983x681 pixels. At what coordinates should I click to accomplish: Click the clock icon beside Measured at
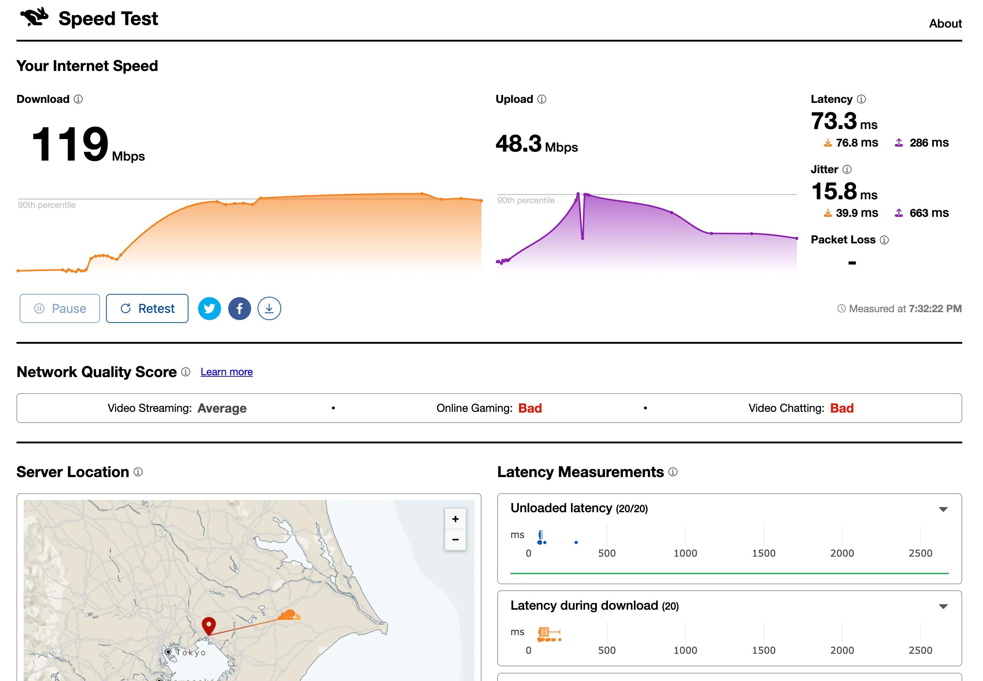[x=841, y=308]
